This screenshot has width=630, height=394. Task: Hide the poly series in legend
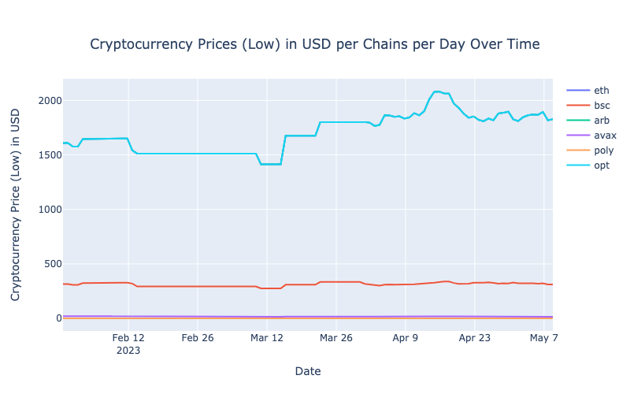click(x=591, y=151)
